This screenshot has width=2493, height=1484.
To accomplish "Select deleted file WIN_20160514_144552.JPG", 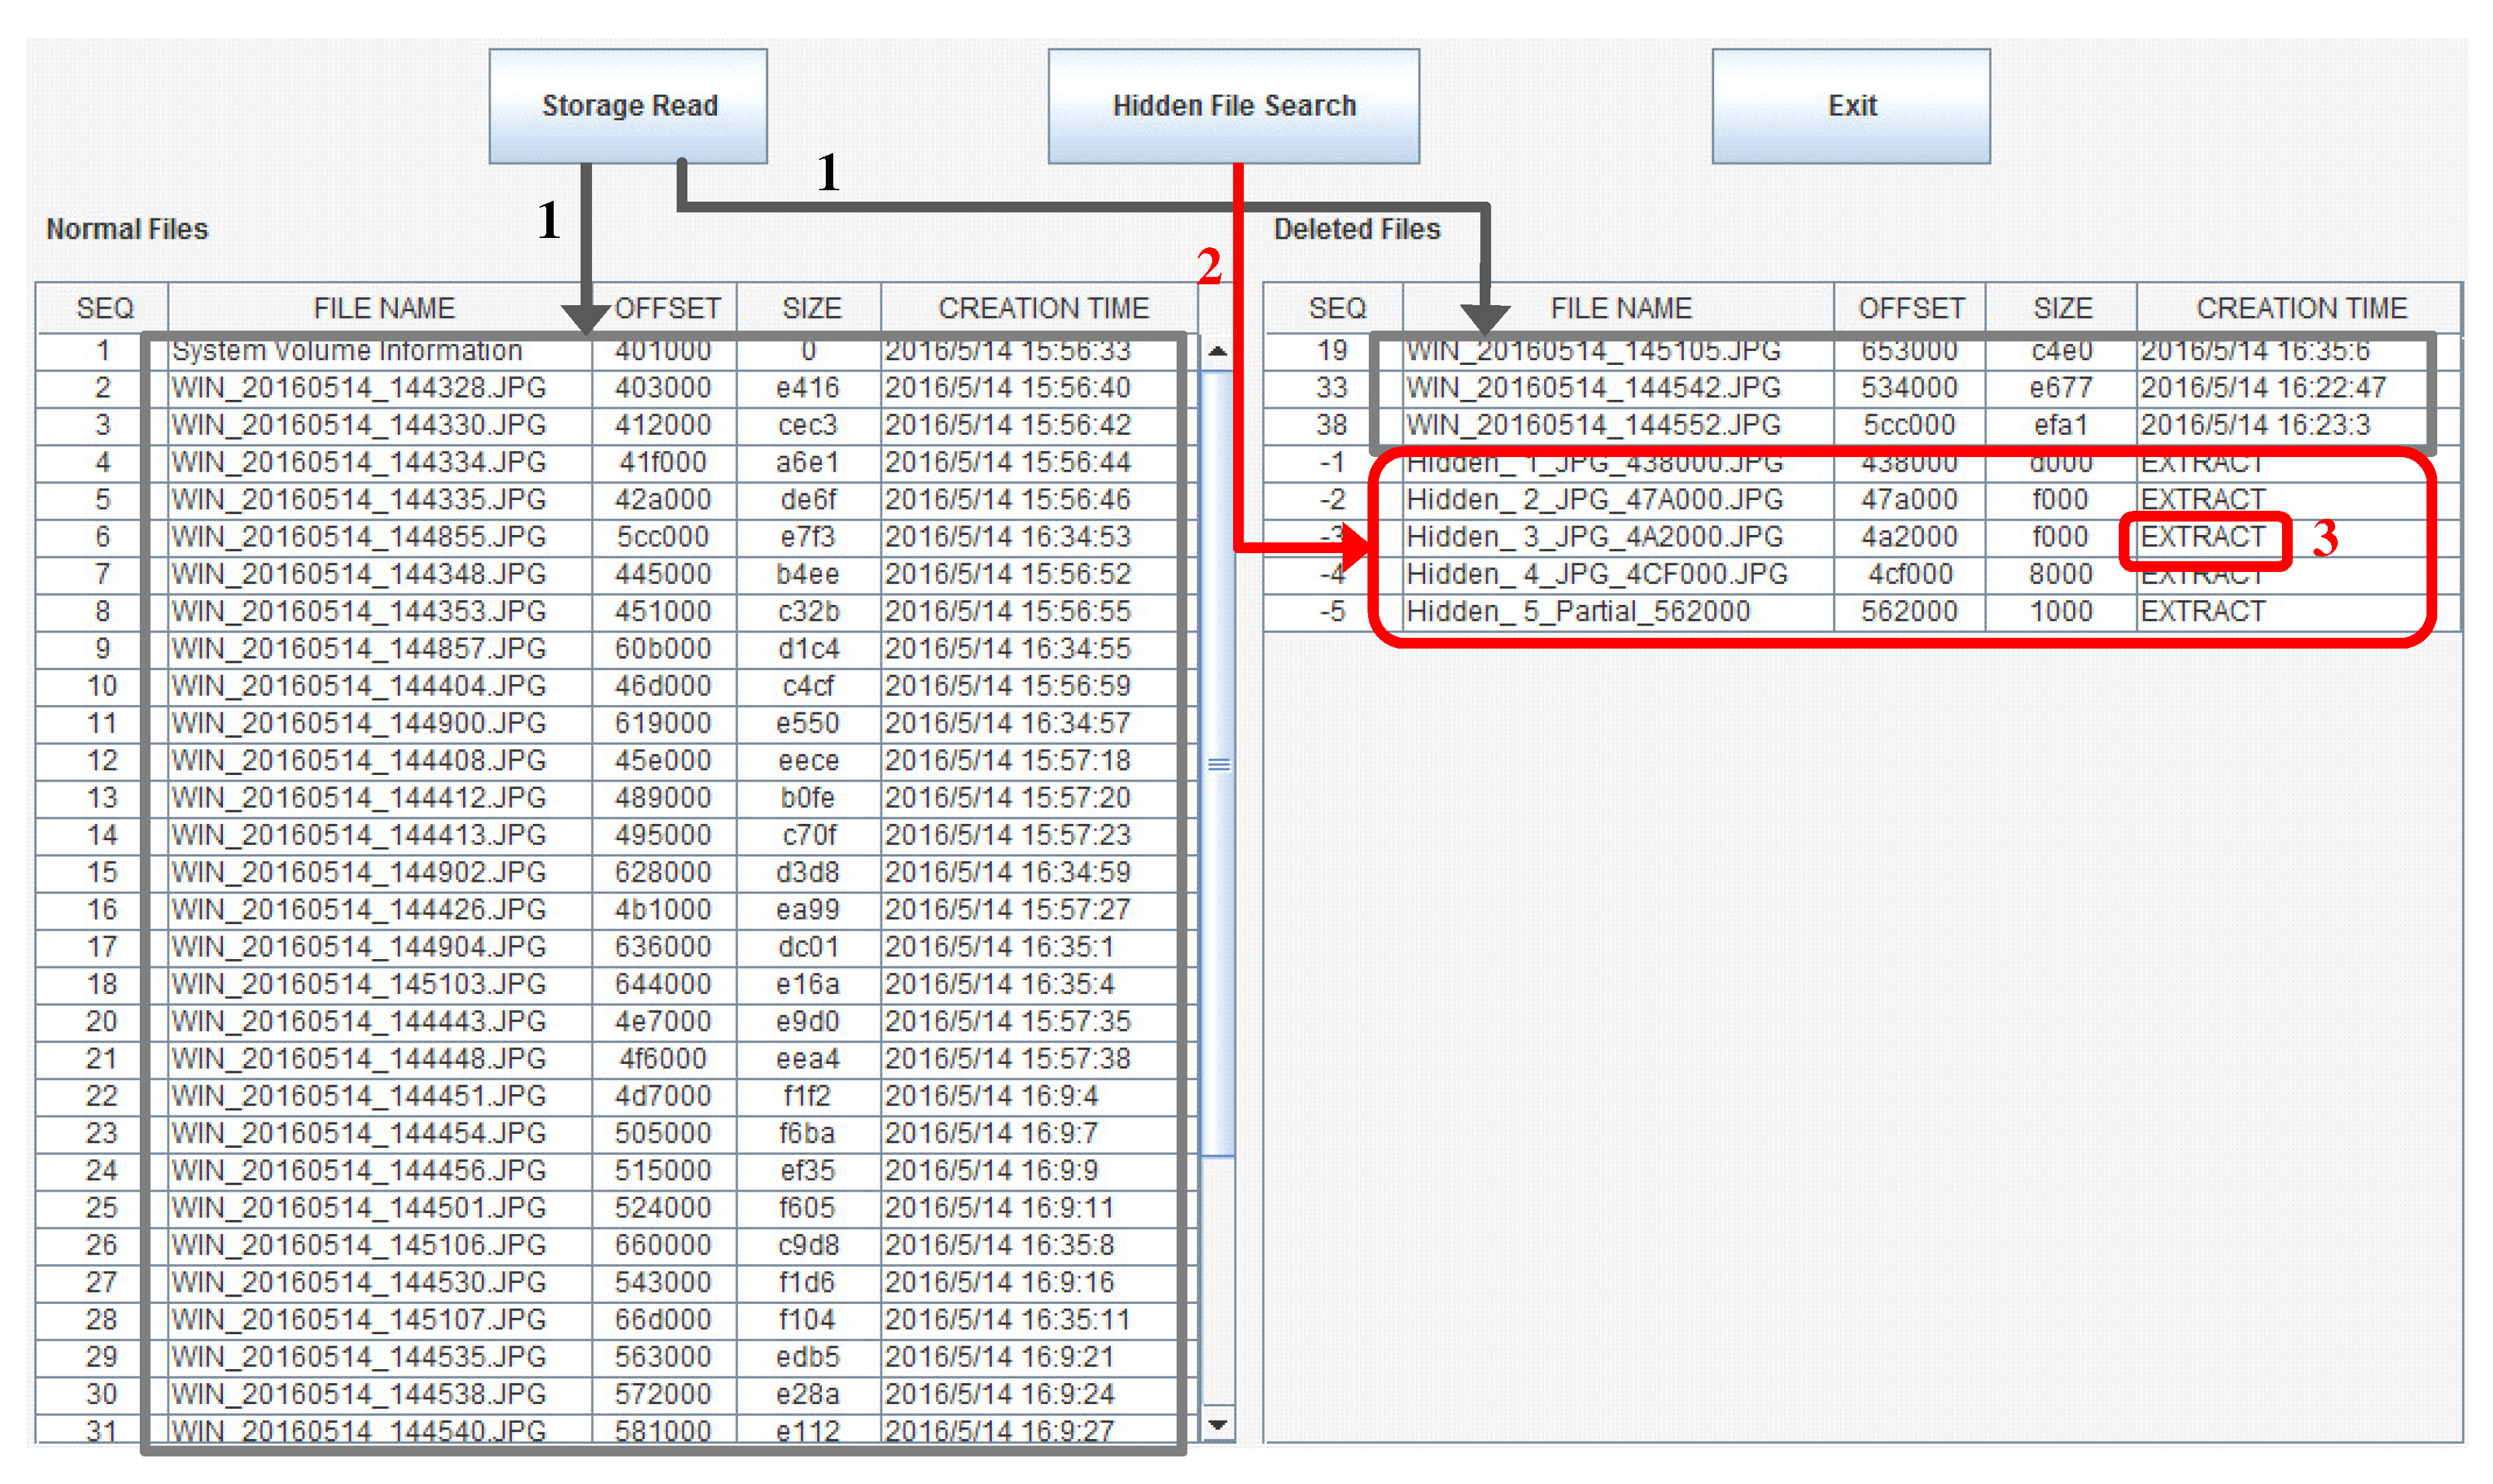I will pos(1593,426).
